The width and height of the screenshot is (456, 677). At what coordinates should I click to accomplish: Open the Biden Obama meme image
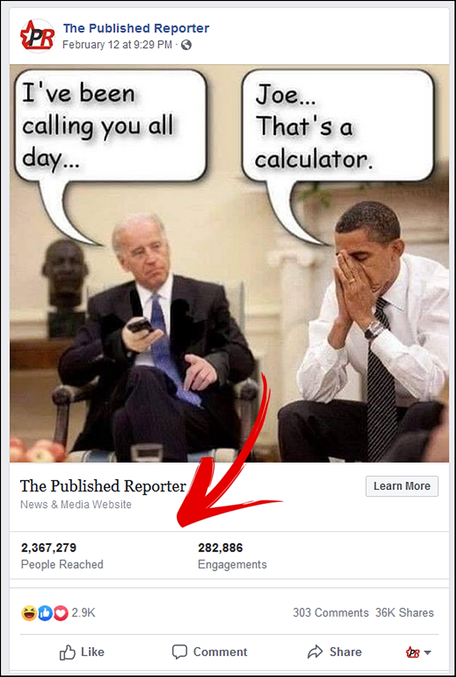(x=229, y=264)
